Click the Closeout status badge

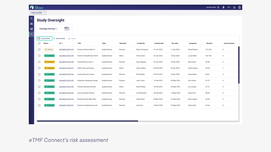(49, 50)
